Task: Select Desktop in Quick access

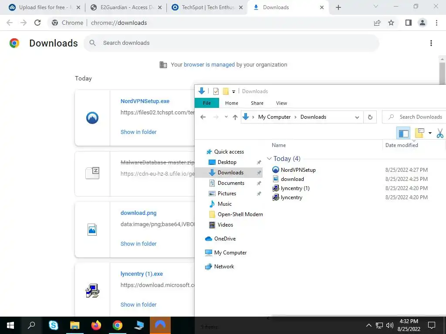Action: [x=226, y=162]
